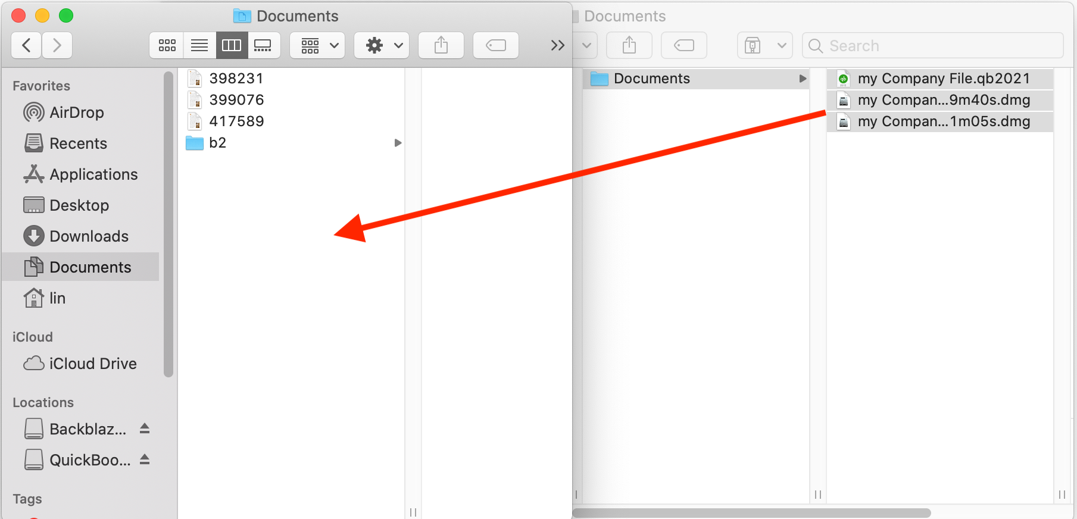Image resolution: width=1077 pixels, height=519 pixels.
Task: Go forward in front Finder window
Action: click(x=57, y=45)
